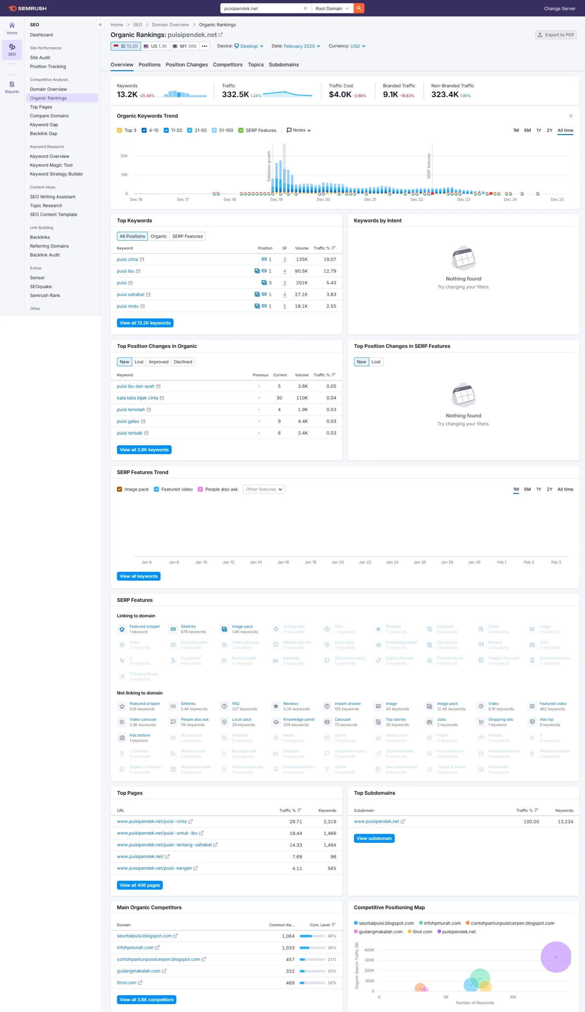This screenshot has width=585, height=1012.
Task: Open the Date February 2020 selector
Action: [302, 46]
